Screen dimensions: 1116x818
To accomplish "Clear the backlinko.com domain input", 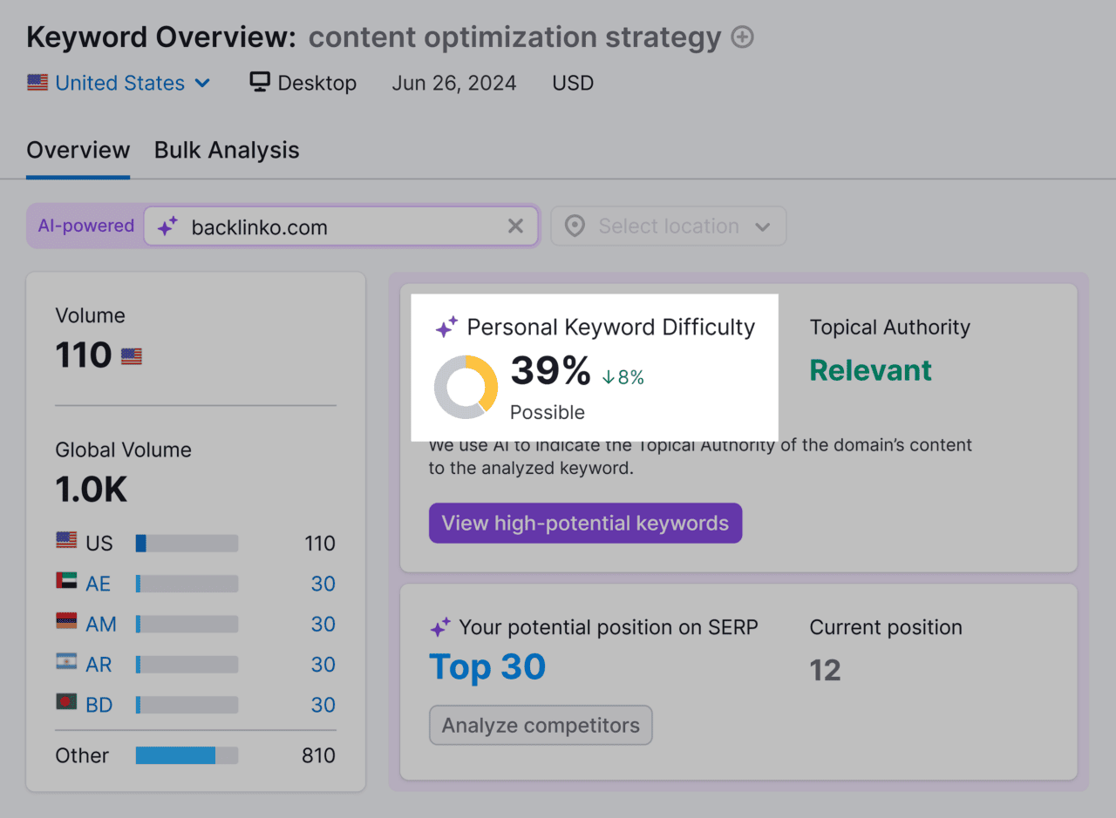I will (x=515, y=226).
